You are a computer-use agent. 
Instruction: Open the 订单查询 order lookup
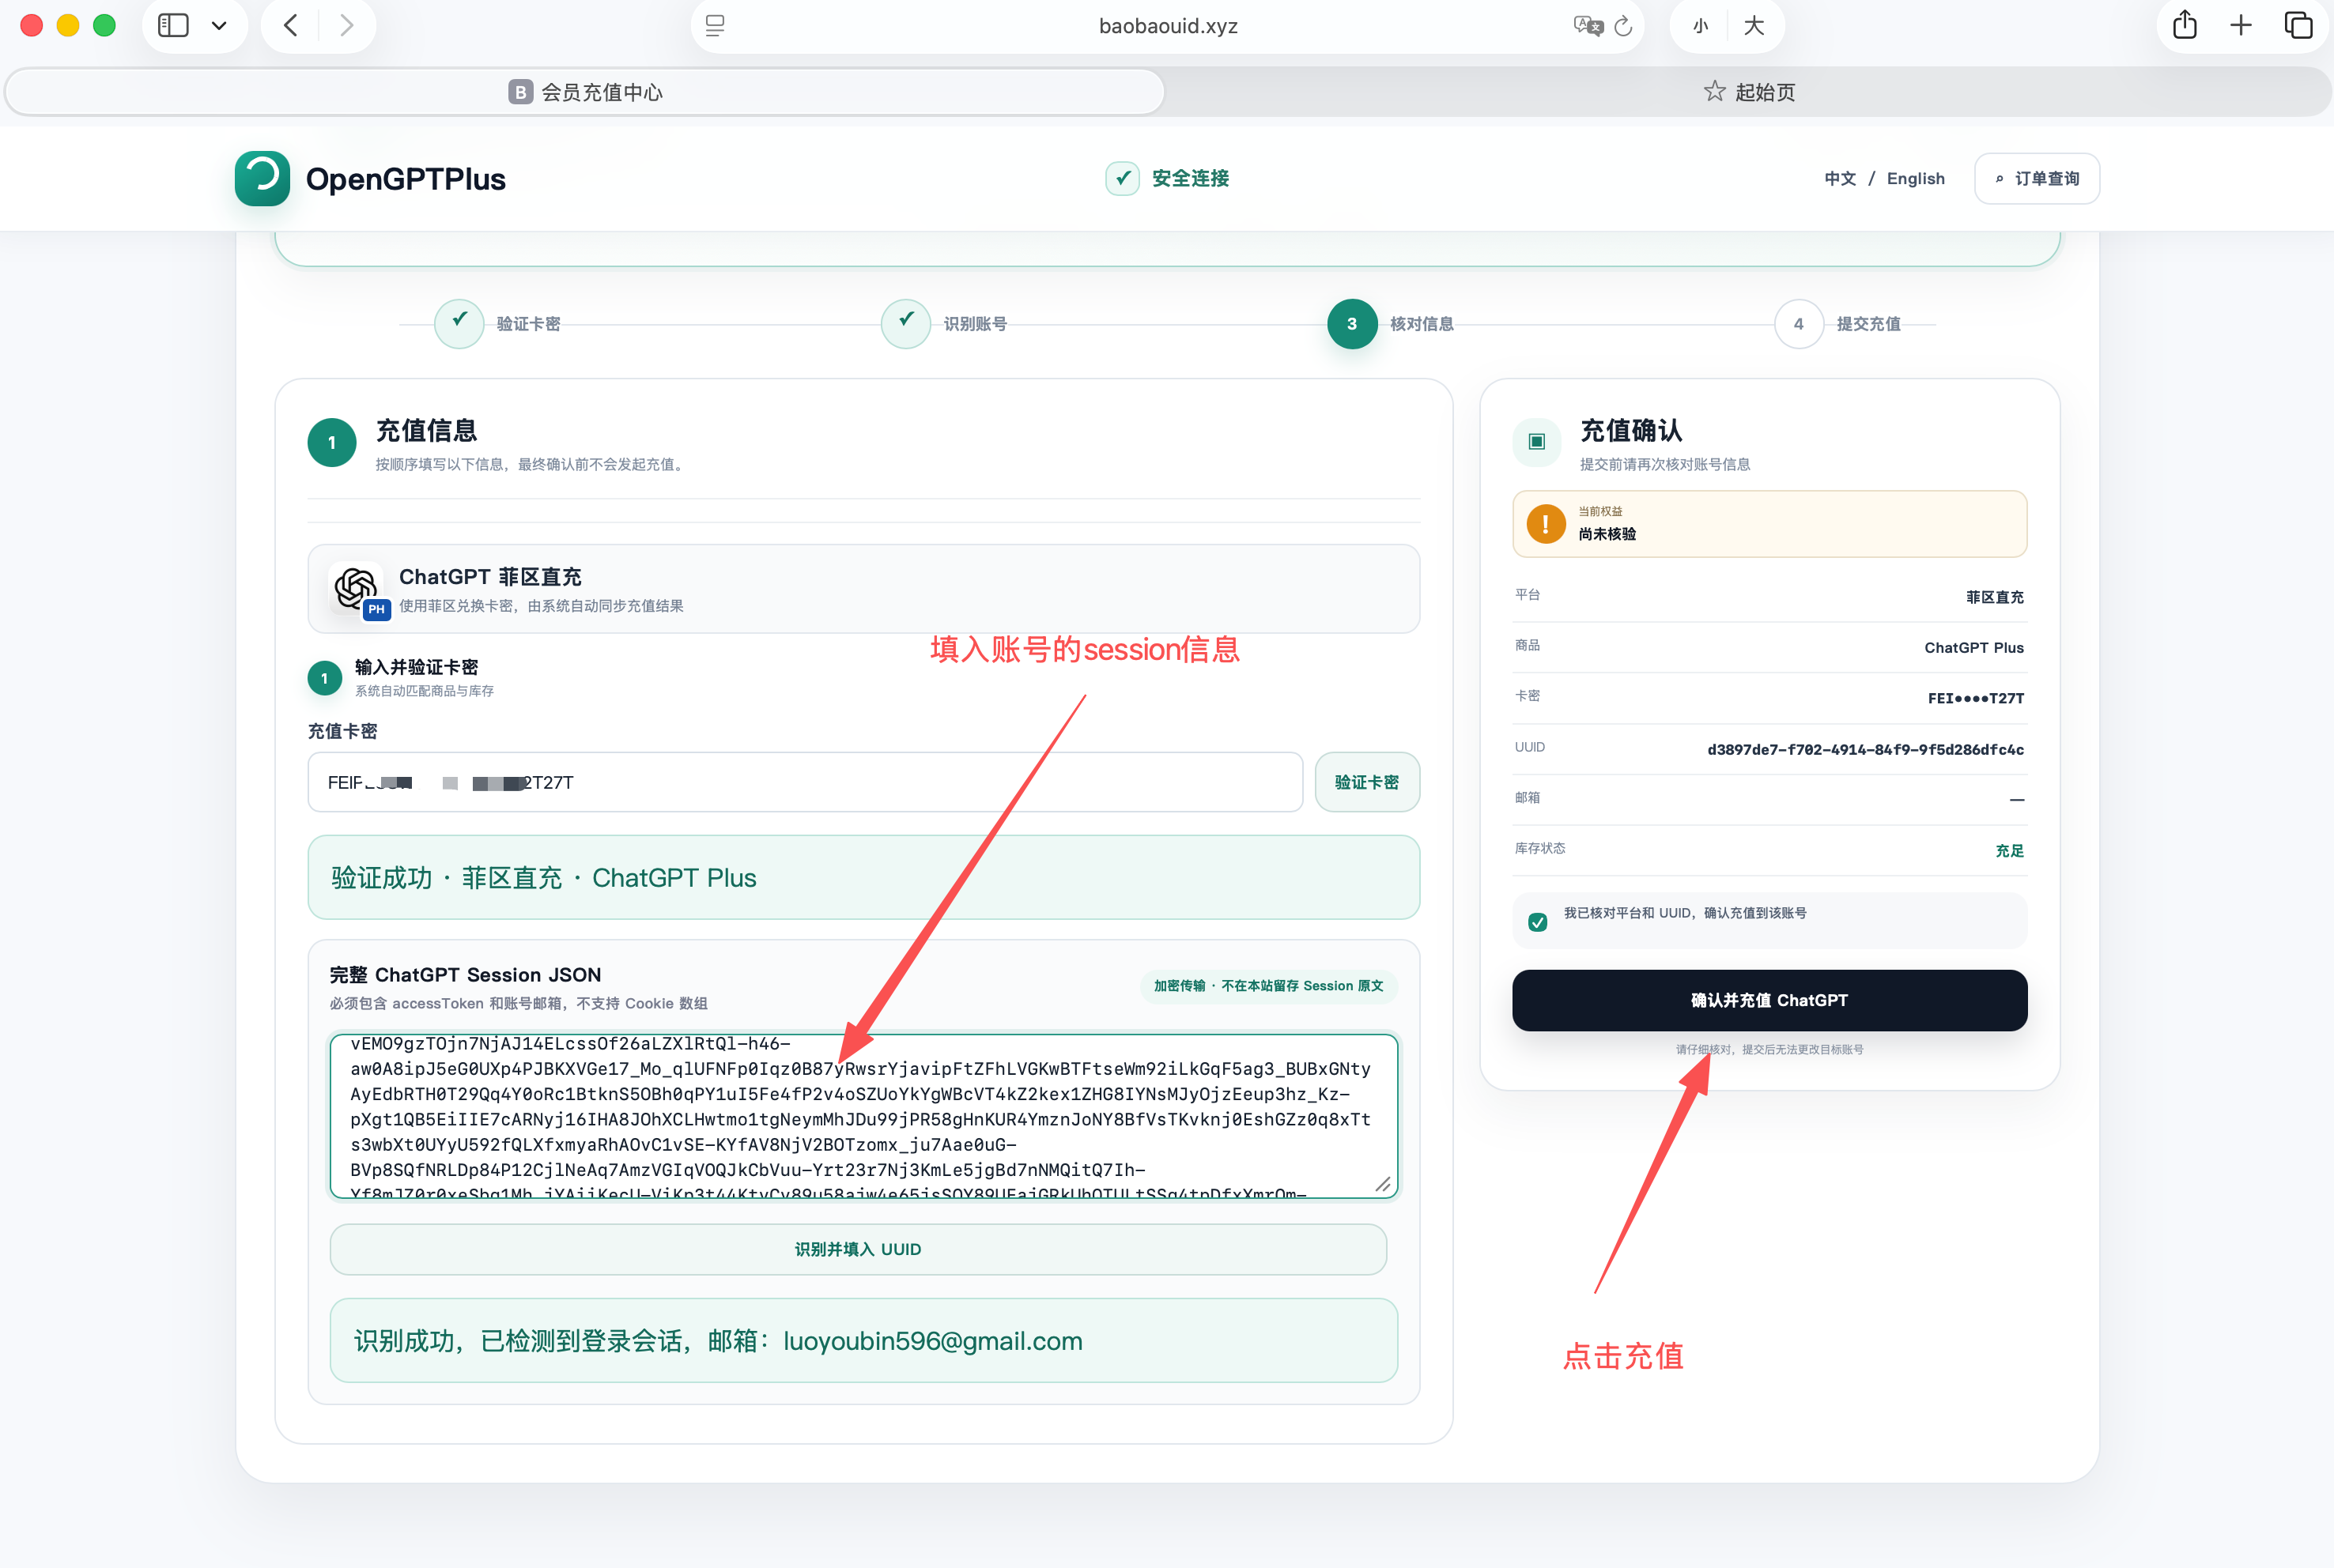pyautogui.click(x=2037, y=178)
